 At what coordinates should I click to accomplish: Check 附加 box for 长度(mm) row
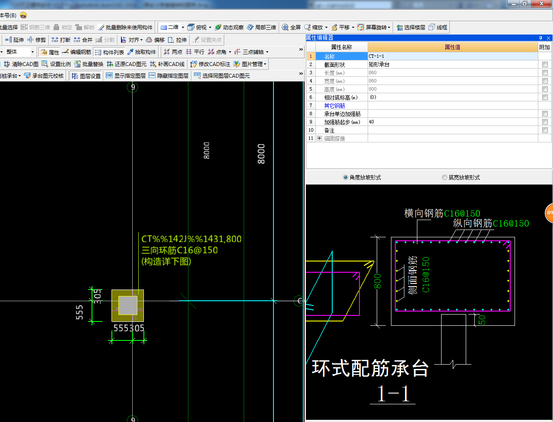click(545, 72)
